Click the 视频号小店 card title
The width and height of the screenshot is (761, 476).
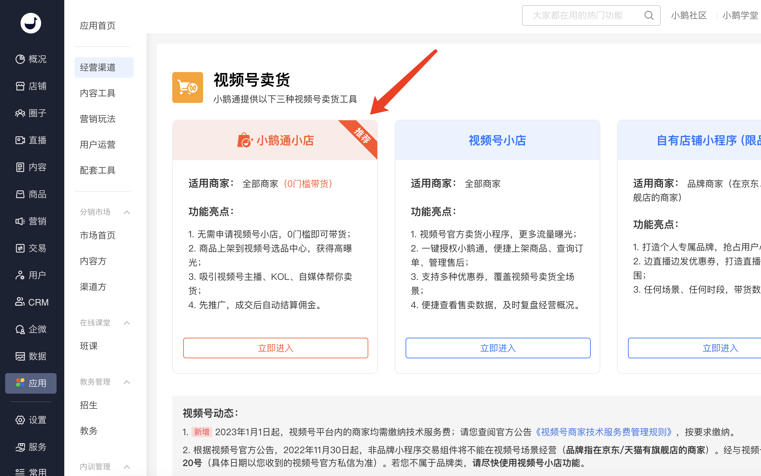(497, 141)
